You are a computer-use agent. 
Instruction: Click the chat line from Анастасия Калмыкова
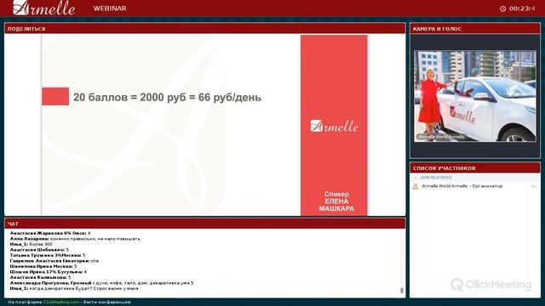[40, 278]
